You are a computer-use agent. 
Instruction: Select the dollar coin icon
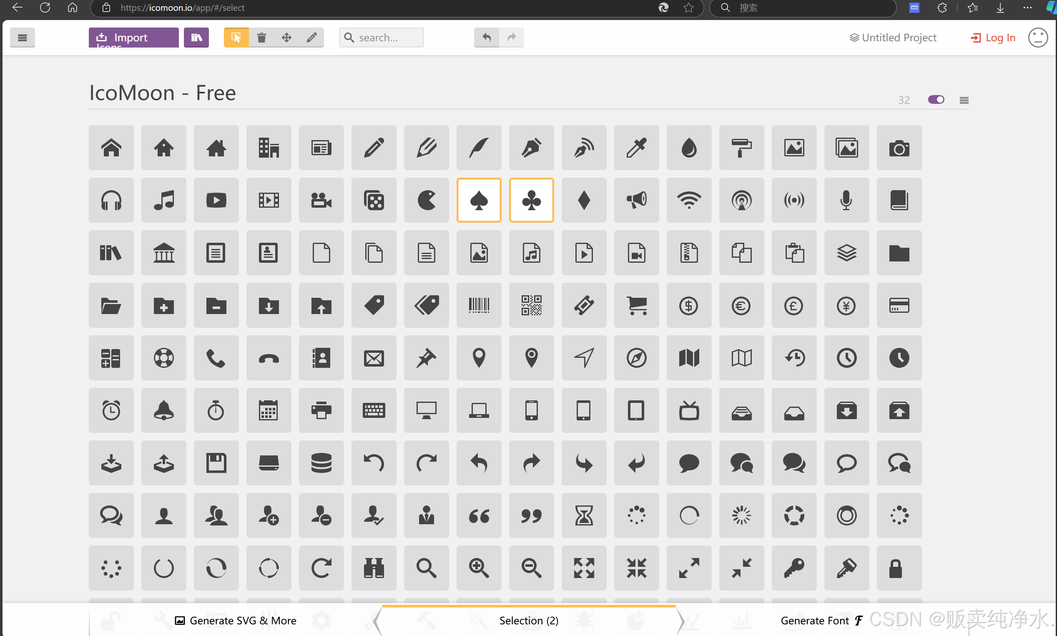point(689,305)
